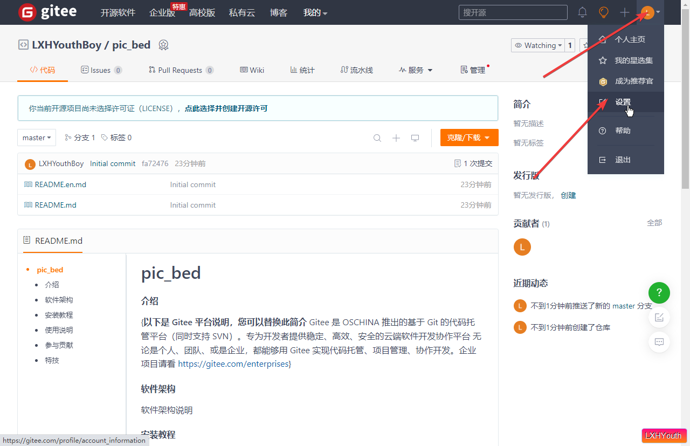The width and height of the screenshot is (690, 446).
Task: Click the feedback comment icon on right edge
Action: (x=659, y=342)
